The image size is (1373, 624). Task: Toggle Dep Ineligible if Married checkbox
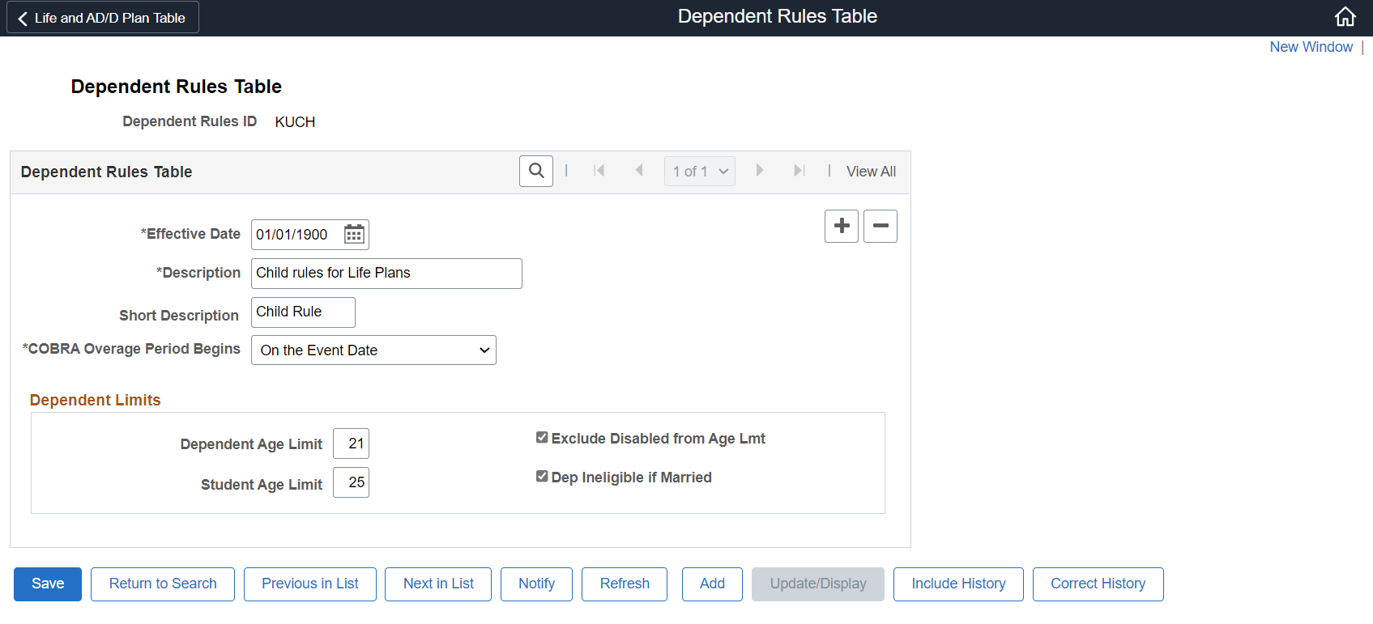pyautogui.click(x=542, y=477)
